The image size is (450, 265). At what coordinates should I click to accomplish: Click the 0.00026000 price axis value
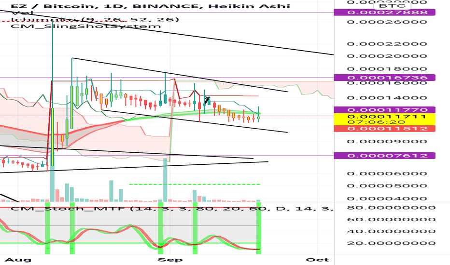387,22
